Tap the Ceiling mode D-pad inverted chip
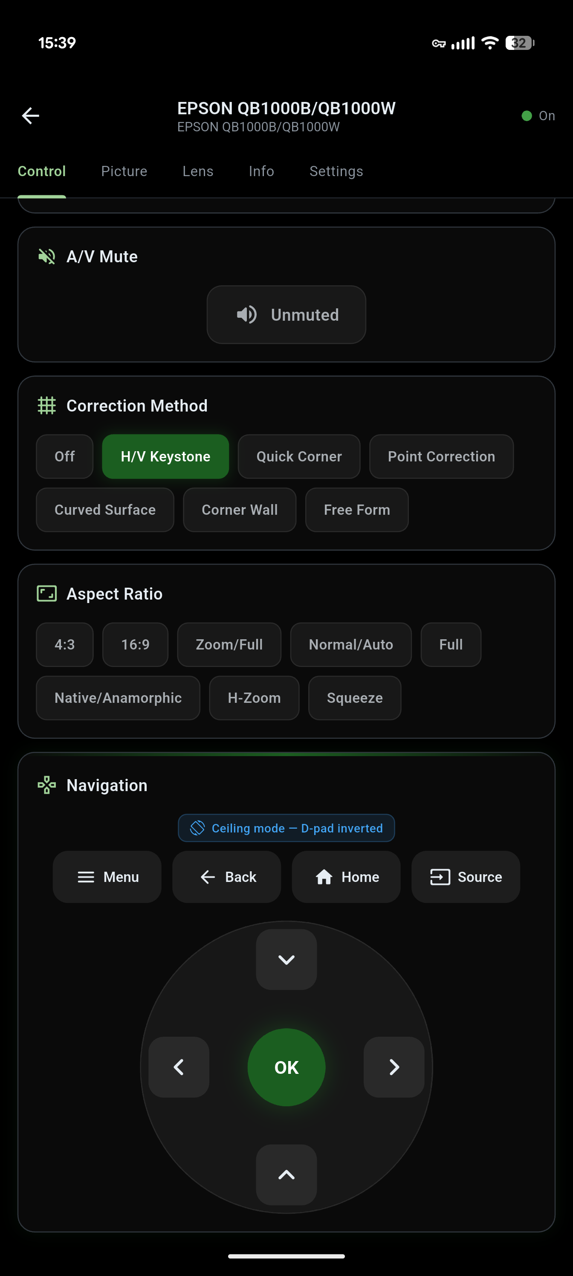573x1276 pixels. [x=286, y=828]
